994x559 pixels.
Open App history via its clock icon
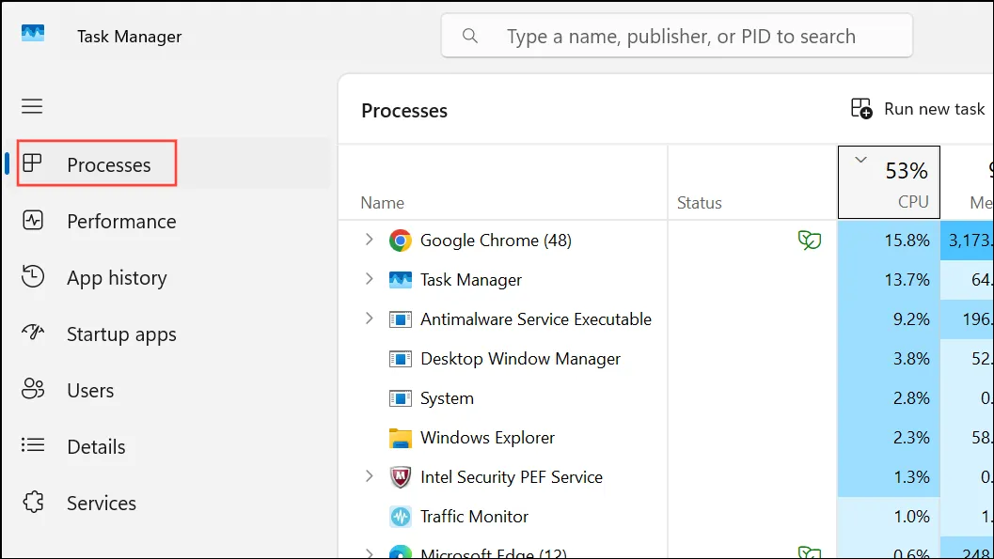pos(33,276)
